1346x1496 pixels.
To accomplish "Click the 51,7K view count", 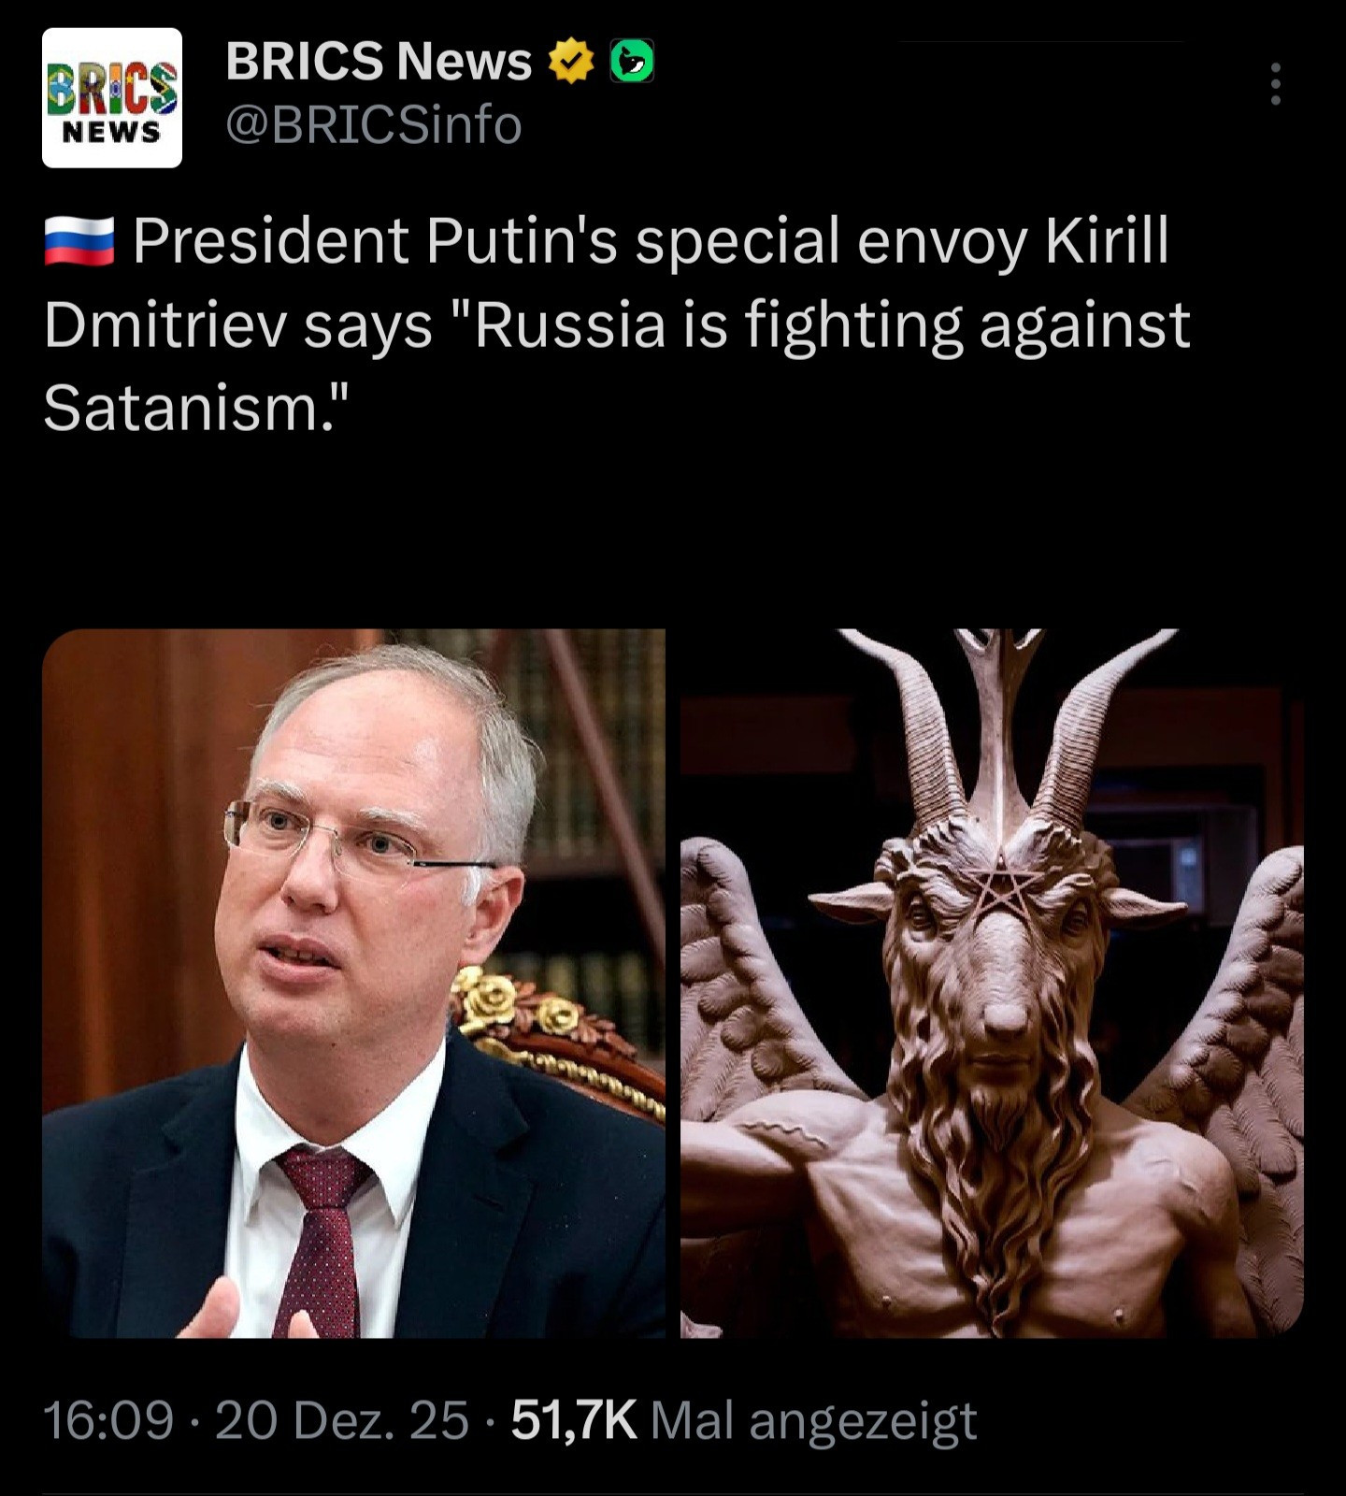I will (x=574, y=1420).
